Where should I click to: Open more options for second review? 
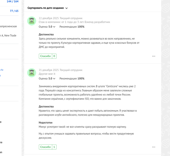point(154,147)
